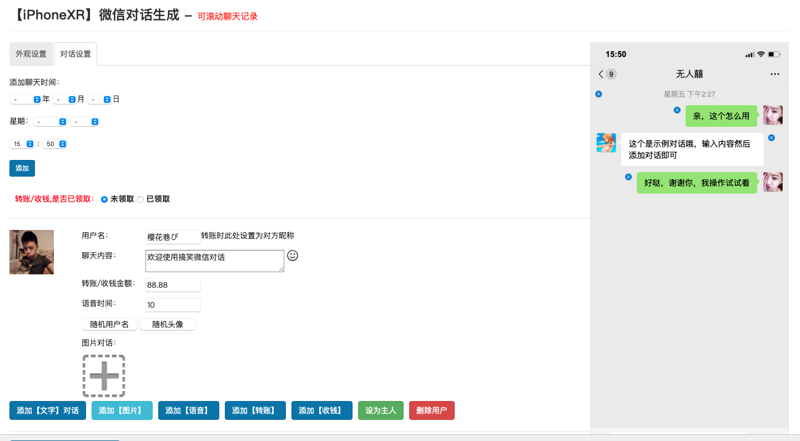This screenshot has width=800, height=441.
Task: Delete the message 好哒，谢谢你，我操作试试看
Action: [628, 177]
